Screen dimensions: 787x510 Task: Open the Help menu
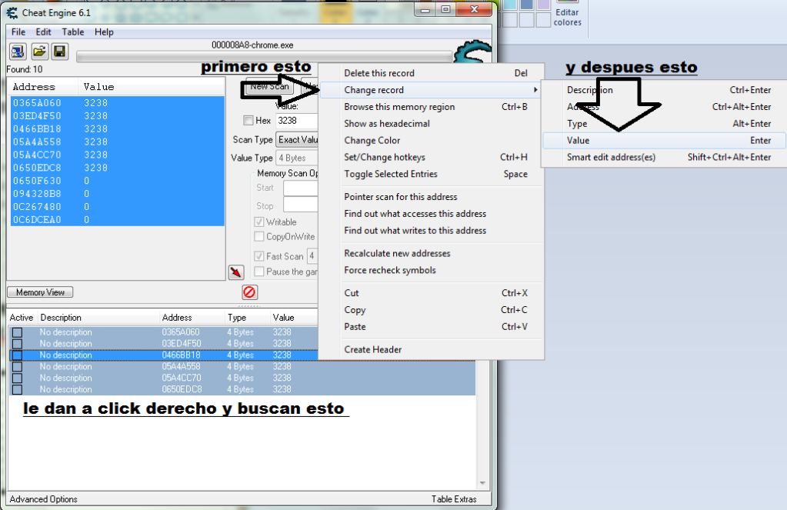(104, 32)
